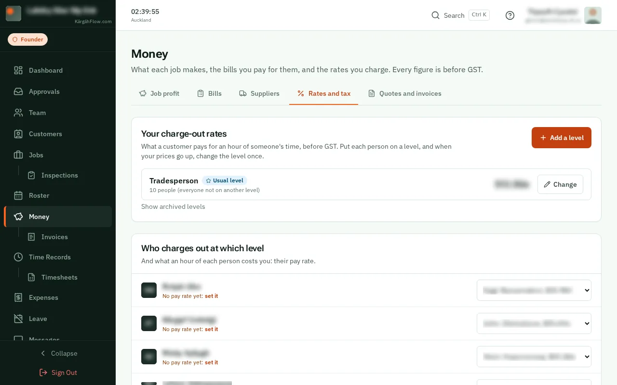
Task: Click Change for the Tradesperson level
Action: click(x=560, y=184)
